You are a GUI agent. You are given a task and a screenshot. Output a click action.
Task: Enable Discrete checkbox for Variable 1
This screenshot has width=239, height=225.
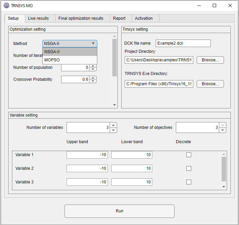189,155
